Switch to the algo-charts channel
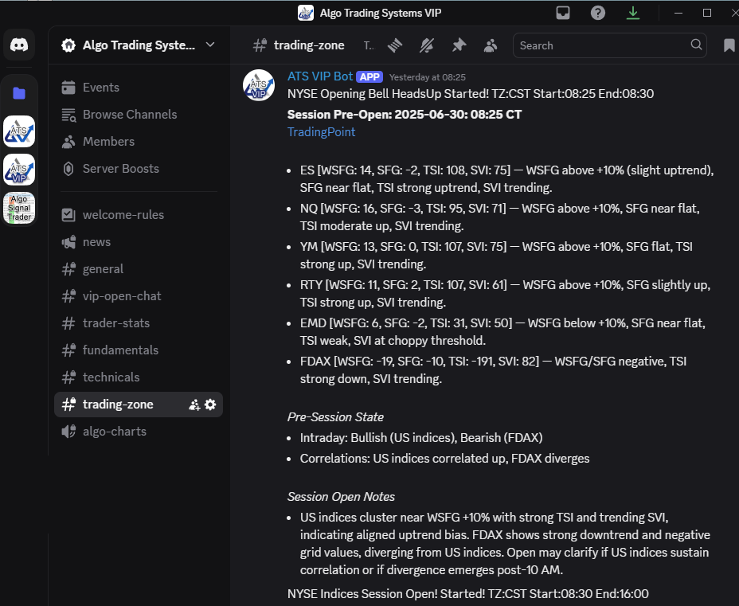 tap(115, 432)
